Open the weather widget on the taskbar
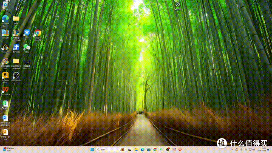This screenshot has width=272, height=153. tap(8, 149)
